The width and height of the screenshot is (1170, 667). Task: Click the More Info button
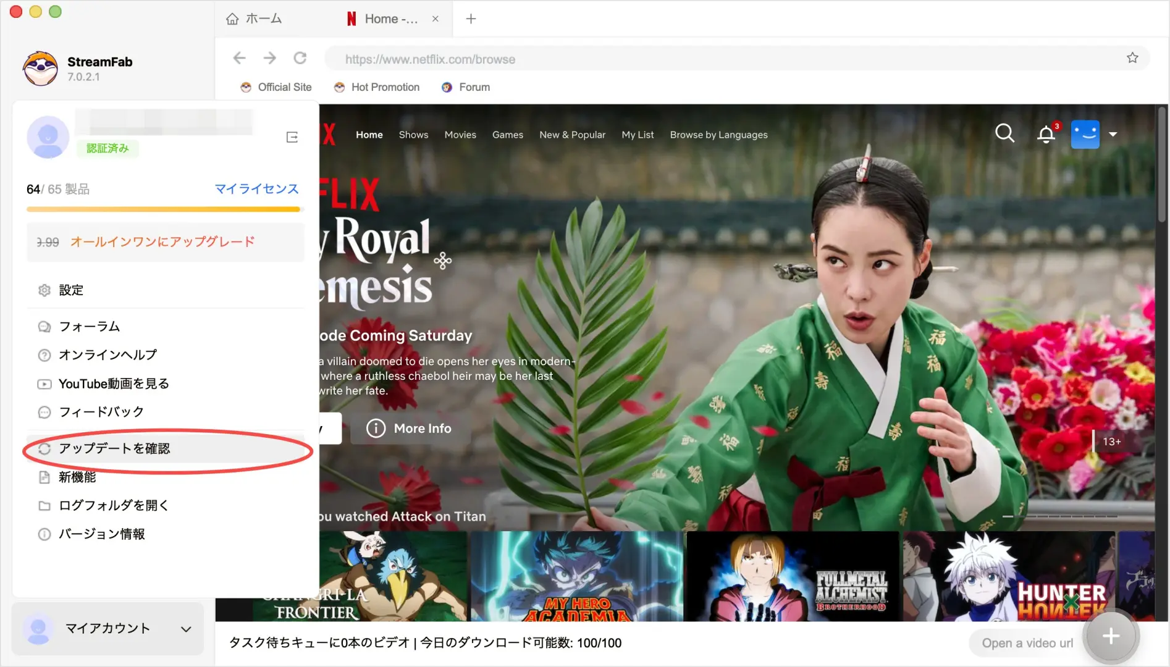point(410,428)
